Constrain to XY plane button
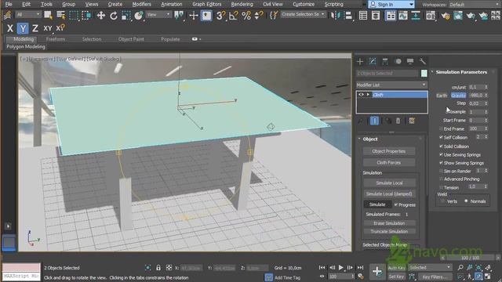Screen dimensions: 502x282 [47, 28]
